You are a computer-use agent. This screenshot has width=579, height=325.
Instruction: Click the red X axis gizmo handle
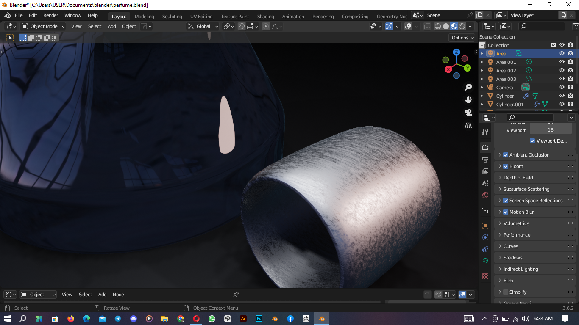(x=448, y=69)
